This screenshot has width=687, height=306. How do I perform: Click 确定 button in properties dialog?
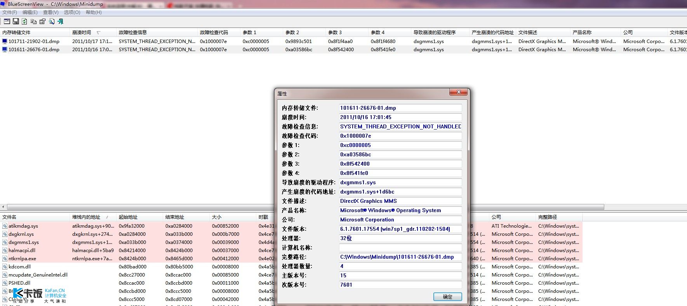(x=447, y=297)
